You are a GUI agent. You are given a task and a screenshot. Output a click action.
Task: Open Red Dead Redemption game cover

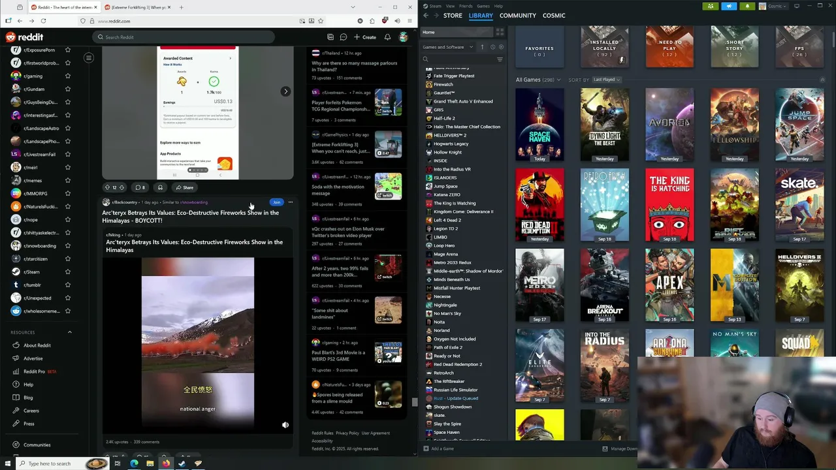[539, 205]
